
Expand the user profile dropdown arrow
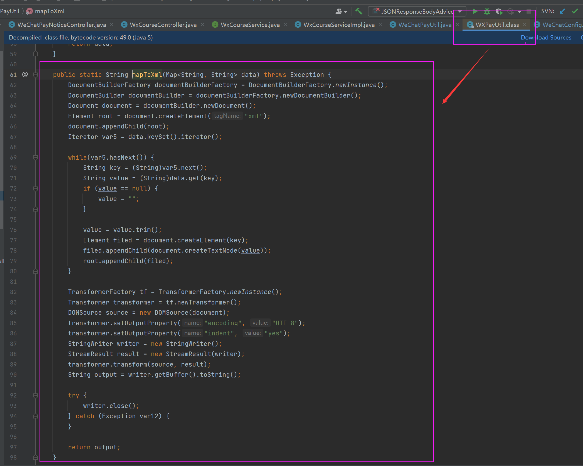(345, 12)
